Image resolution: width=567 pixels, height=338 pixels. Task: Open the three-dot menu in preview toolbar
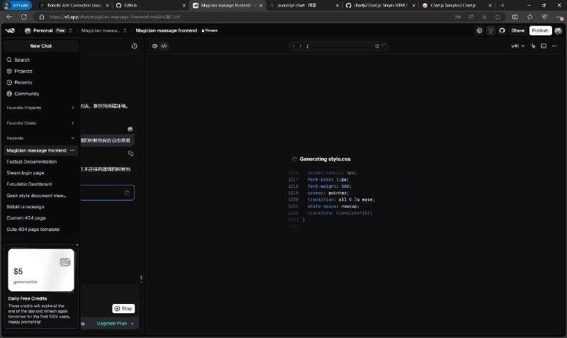[x=555, y=46]
